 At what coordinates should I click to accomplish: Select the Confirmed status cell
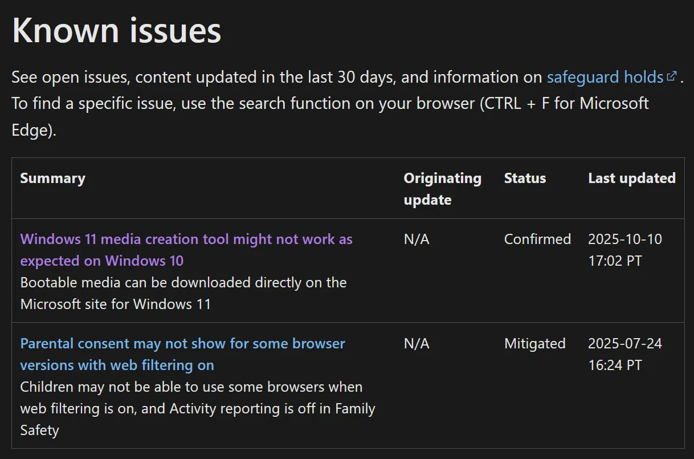pos(537,239)
